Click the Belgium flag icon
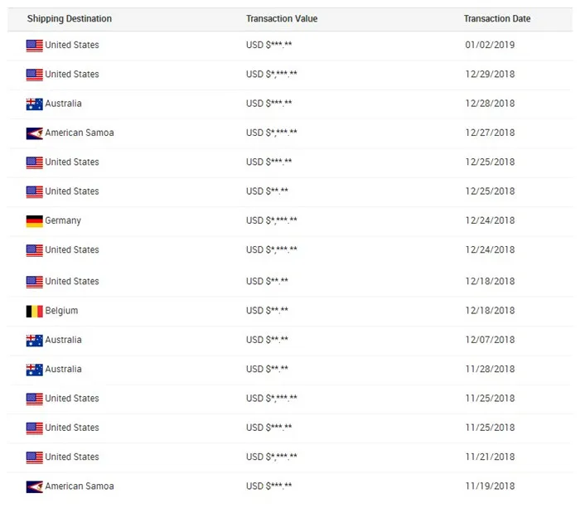Image resolution: width=580 pixels, height=508 pixels. (x=34, y=312)
